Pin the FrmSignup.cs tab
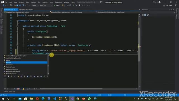This screenshot has width=179, height=101. click(15, 10)
